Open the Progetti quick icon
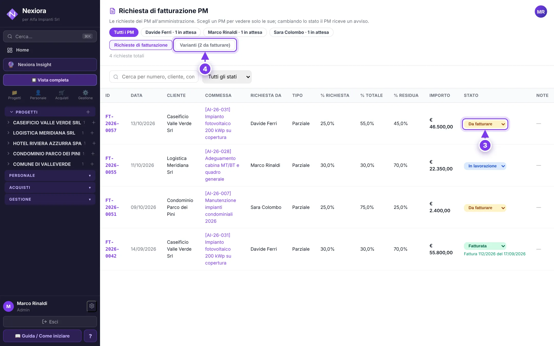The image size is (554, 346). coord(14,95)
